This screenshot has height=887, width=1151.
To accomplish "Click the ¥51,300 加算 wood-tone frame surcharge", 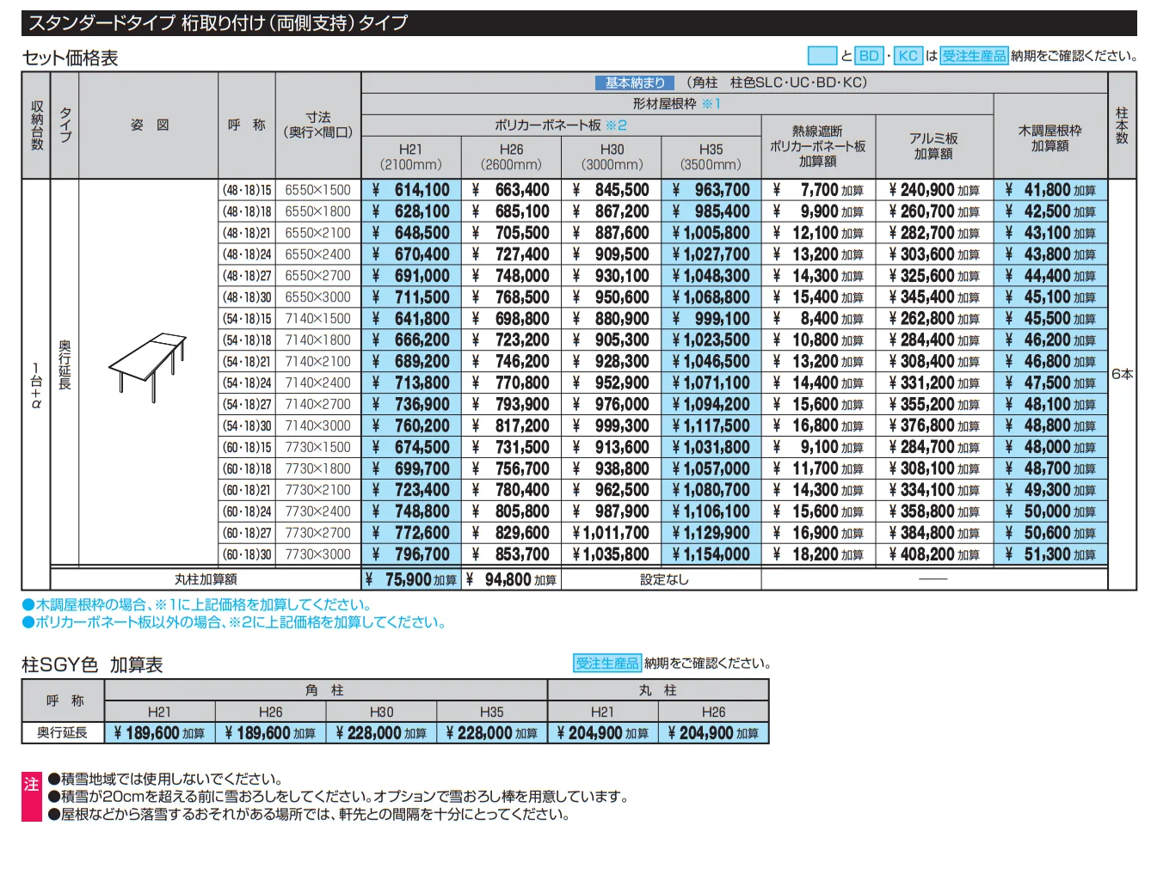I will tap(1050, 554).
